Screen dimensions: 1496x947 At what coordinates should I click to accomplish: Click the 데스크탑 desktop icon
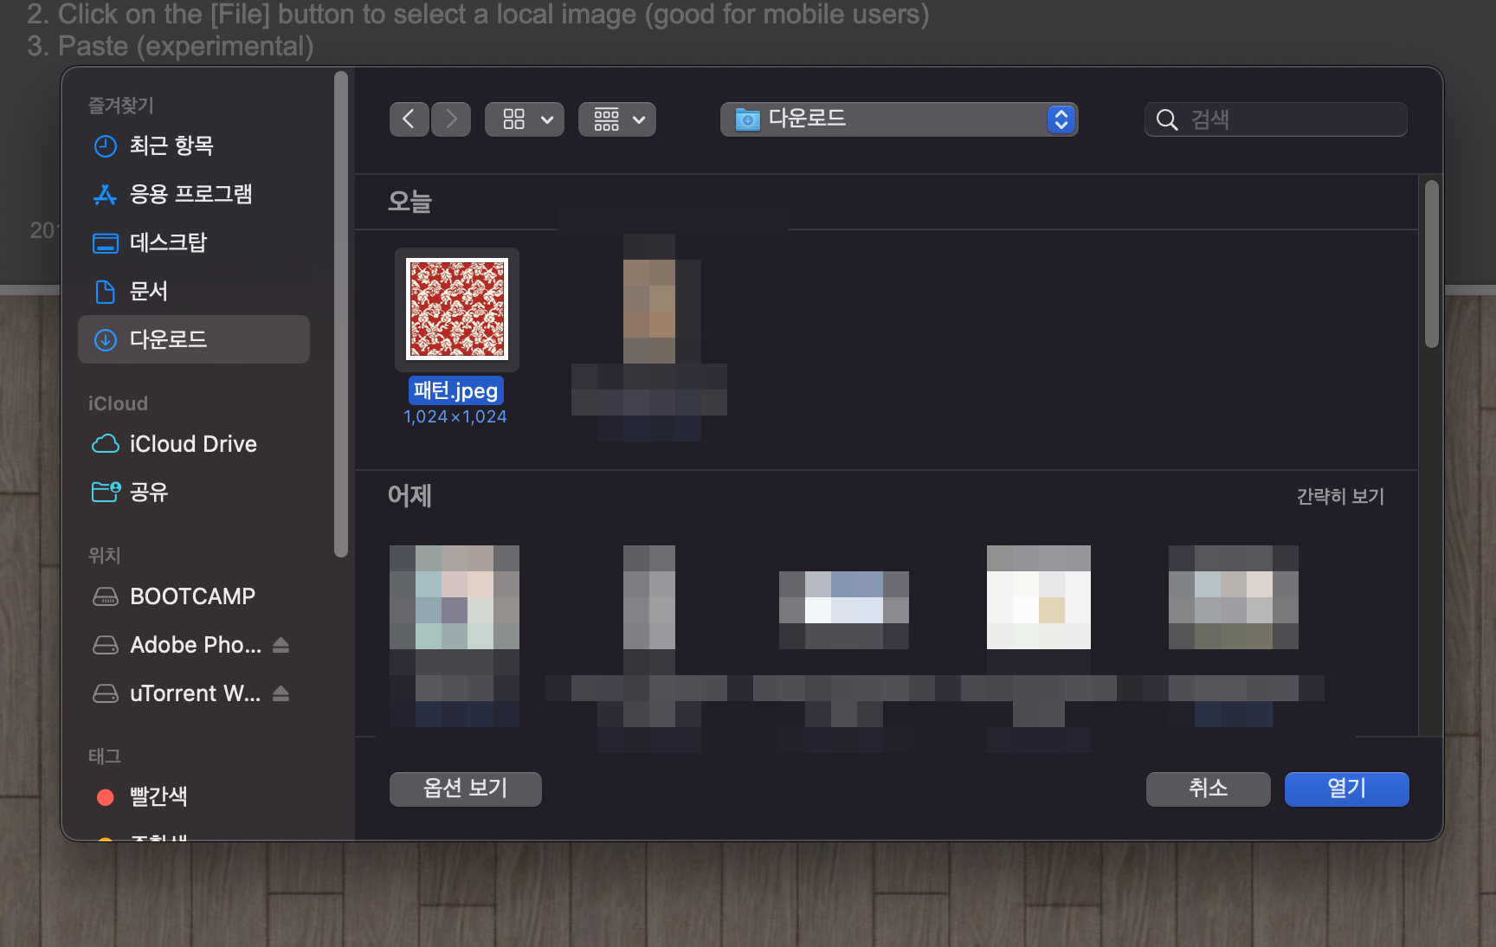pos(106,243)
